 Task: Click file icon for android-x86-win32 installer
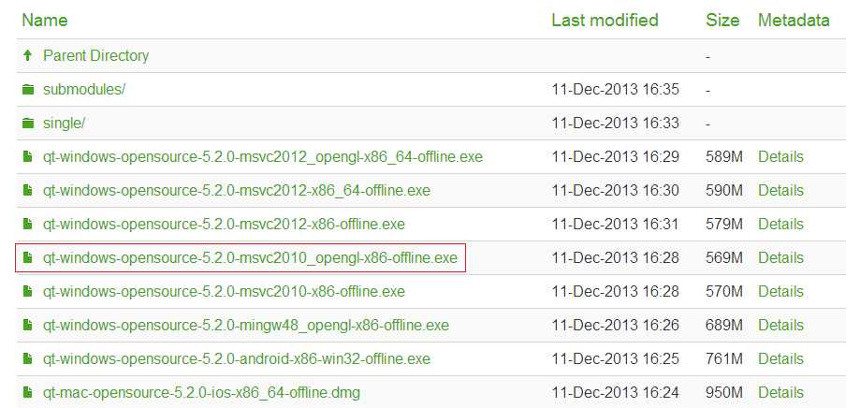click(x=27, y=359)
